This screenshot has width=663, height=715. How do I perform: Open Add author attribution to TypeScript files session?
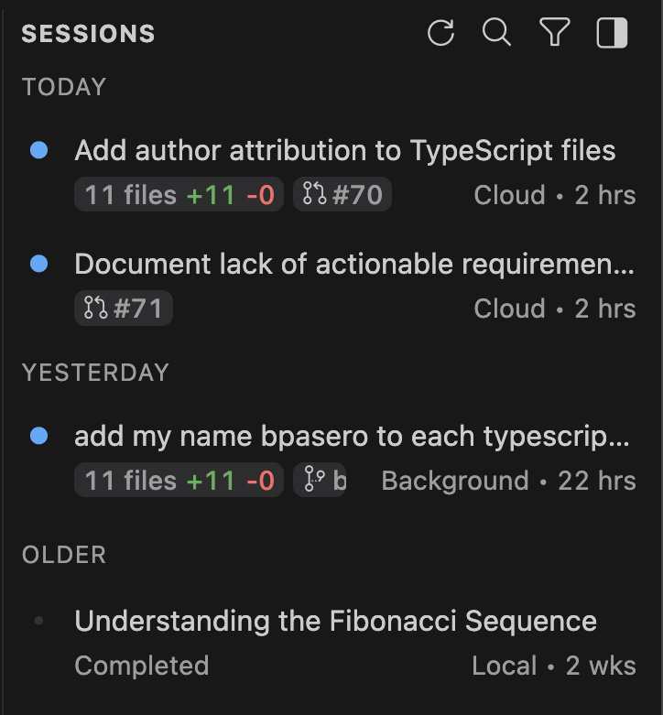pos(344,150)
